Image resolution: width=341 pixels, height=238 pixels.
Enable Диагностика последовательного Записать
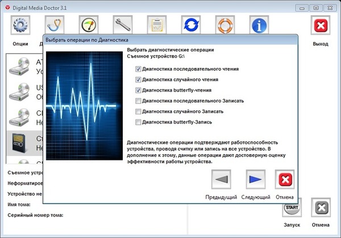pyautogui.click(x=138, y=101)
